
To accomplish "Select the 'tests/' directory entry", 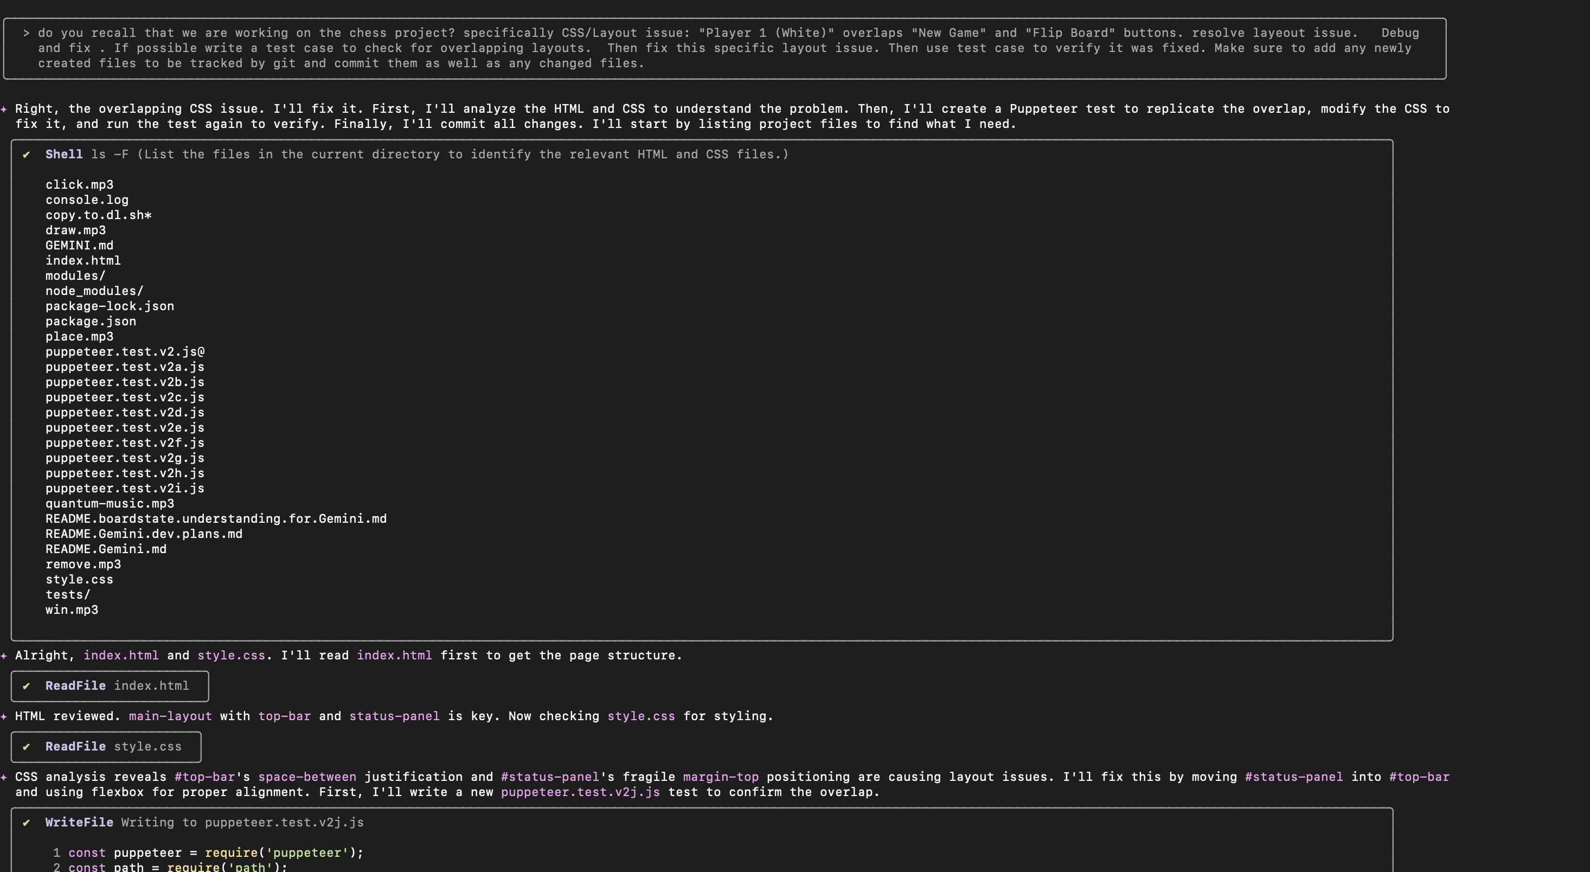I will pos(68,594).
